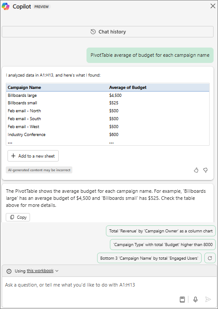Activate the microphone for voice input
This screenshot has width=218, height=309.
pyautogui.click(x=195, y=299)
